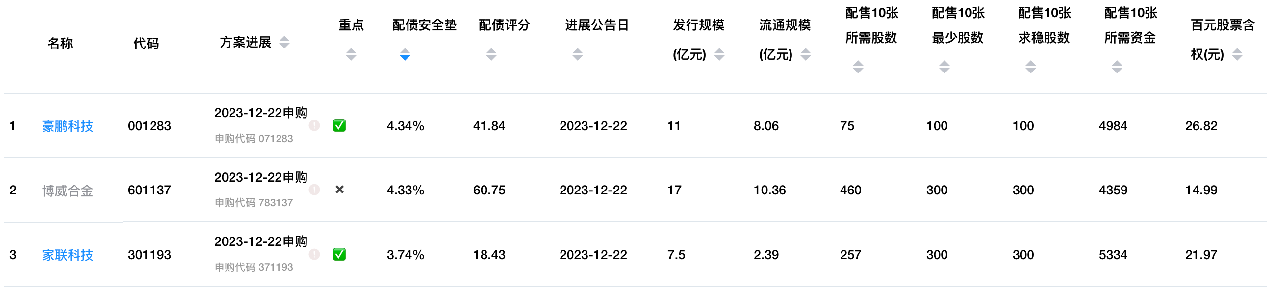
Task: Click the 博威合金 name in row 2
Action: (67, 191)
